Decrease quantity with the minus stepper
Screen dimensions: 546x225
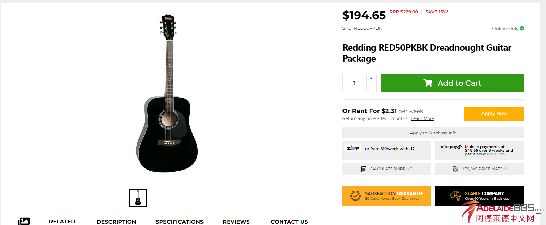(x=371, y=88)
